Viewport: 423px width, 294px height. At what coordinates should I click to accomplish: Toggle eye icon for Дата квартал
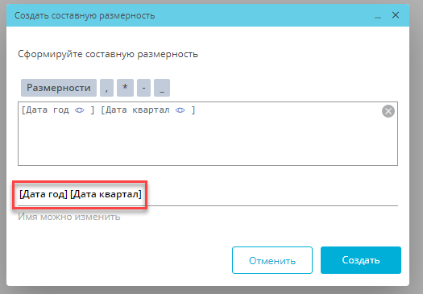pyautogui.click(x=180, y=110)
